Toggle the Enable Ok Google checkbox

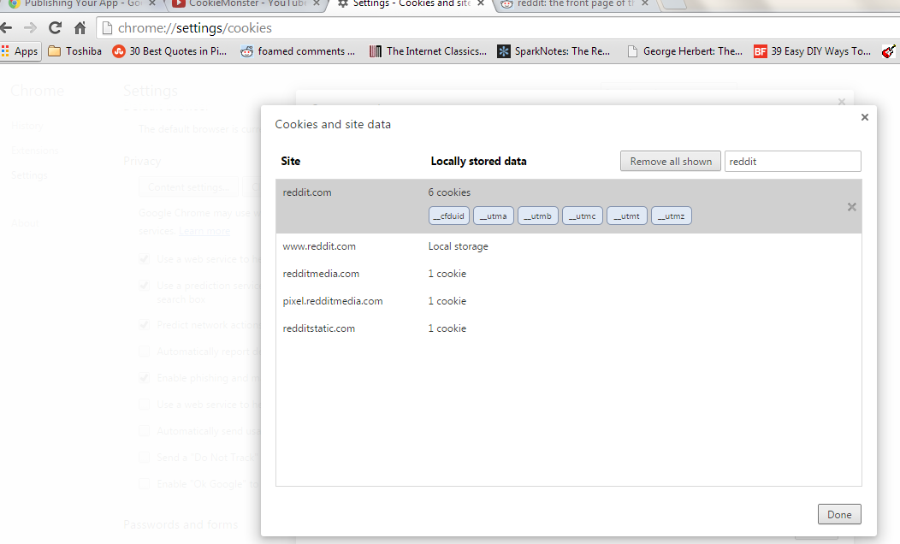(144, 484)
